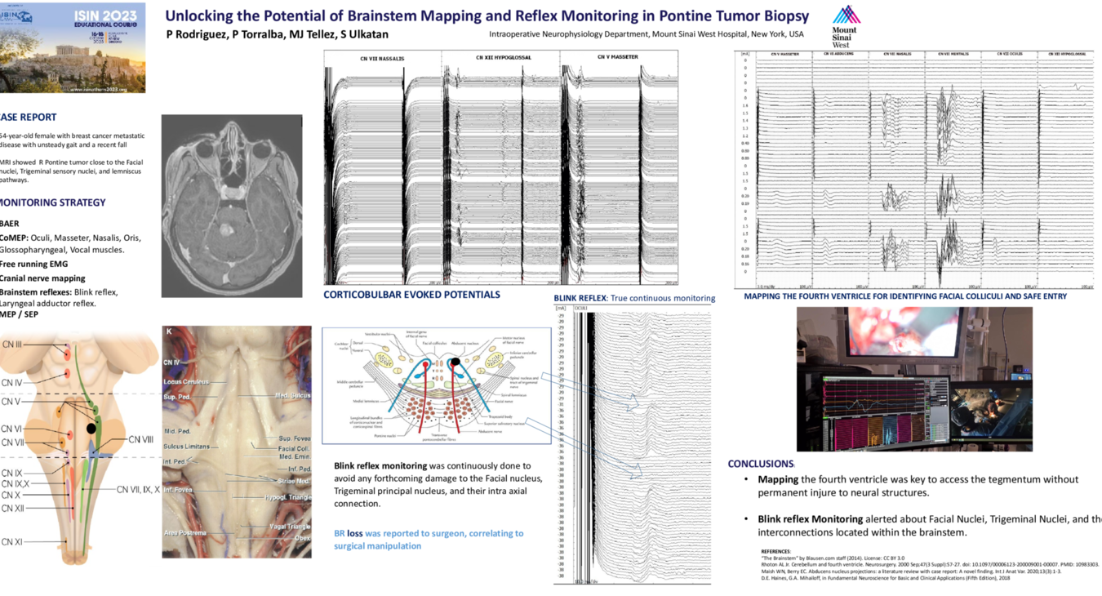
Task: Click the 'CN XII' label on brainstem diagram
Action: point(13,509)
